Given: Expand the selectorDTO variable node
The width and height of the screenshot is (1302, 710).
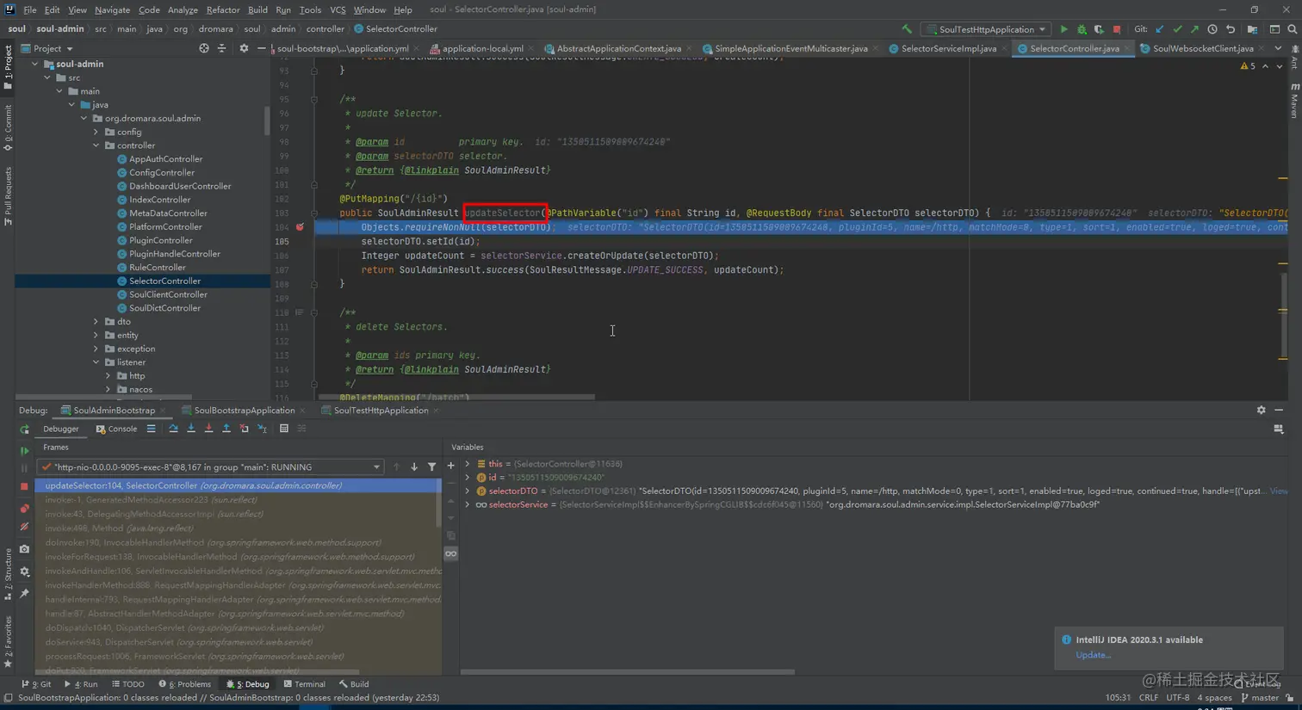Looking at the screenshot, I should [x=468, y=491].
